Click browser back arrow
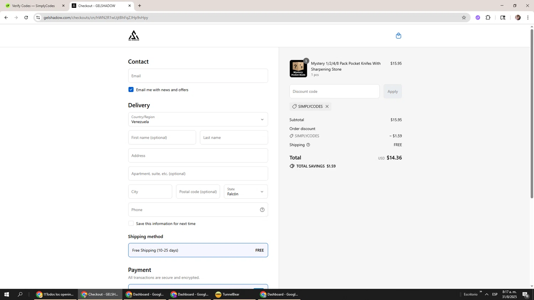534x300 pixels. [x=6, y=17]
